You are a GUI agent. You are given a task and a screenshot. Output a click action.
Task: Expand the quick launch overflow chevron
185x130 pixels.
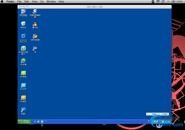click(45, 121)
